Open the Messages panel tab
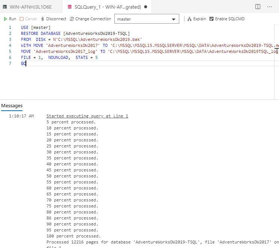 pos(12,106)
